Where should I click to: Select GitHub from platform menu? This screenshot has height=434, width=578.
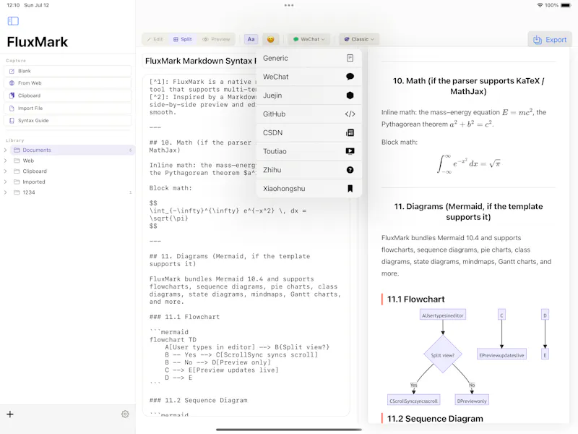(x=309, y=114)
